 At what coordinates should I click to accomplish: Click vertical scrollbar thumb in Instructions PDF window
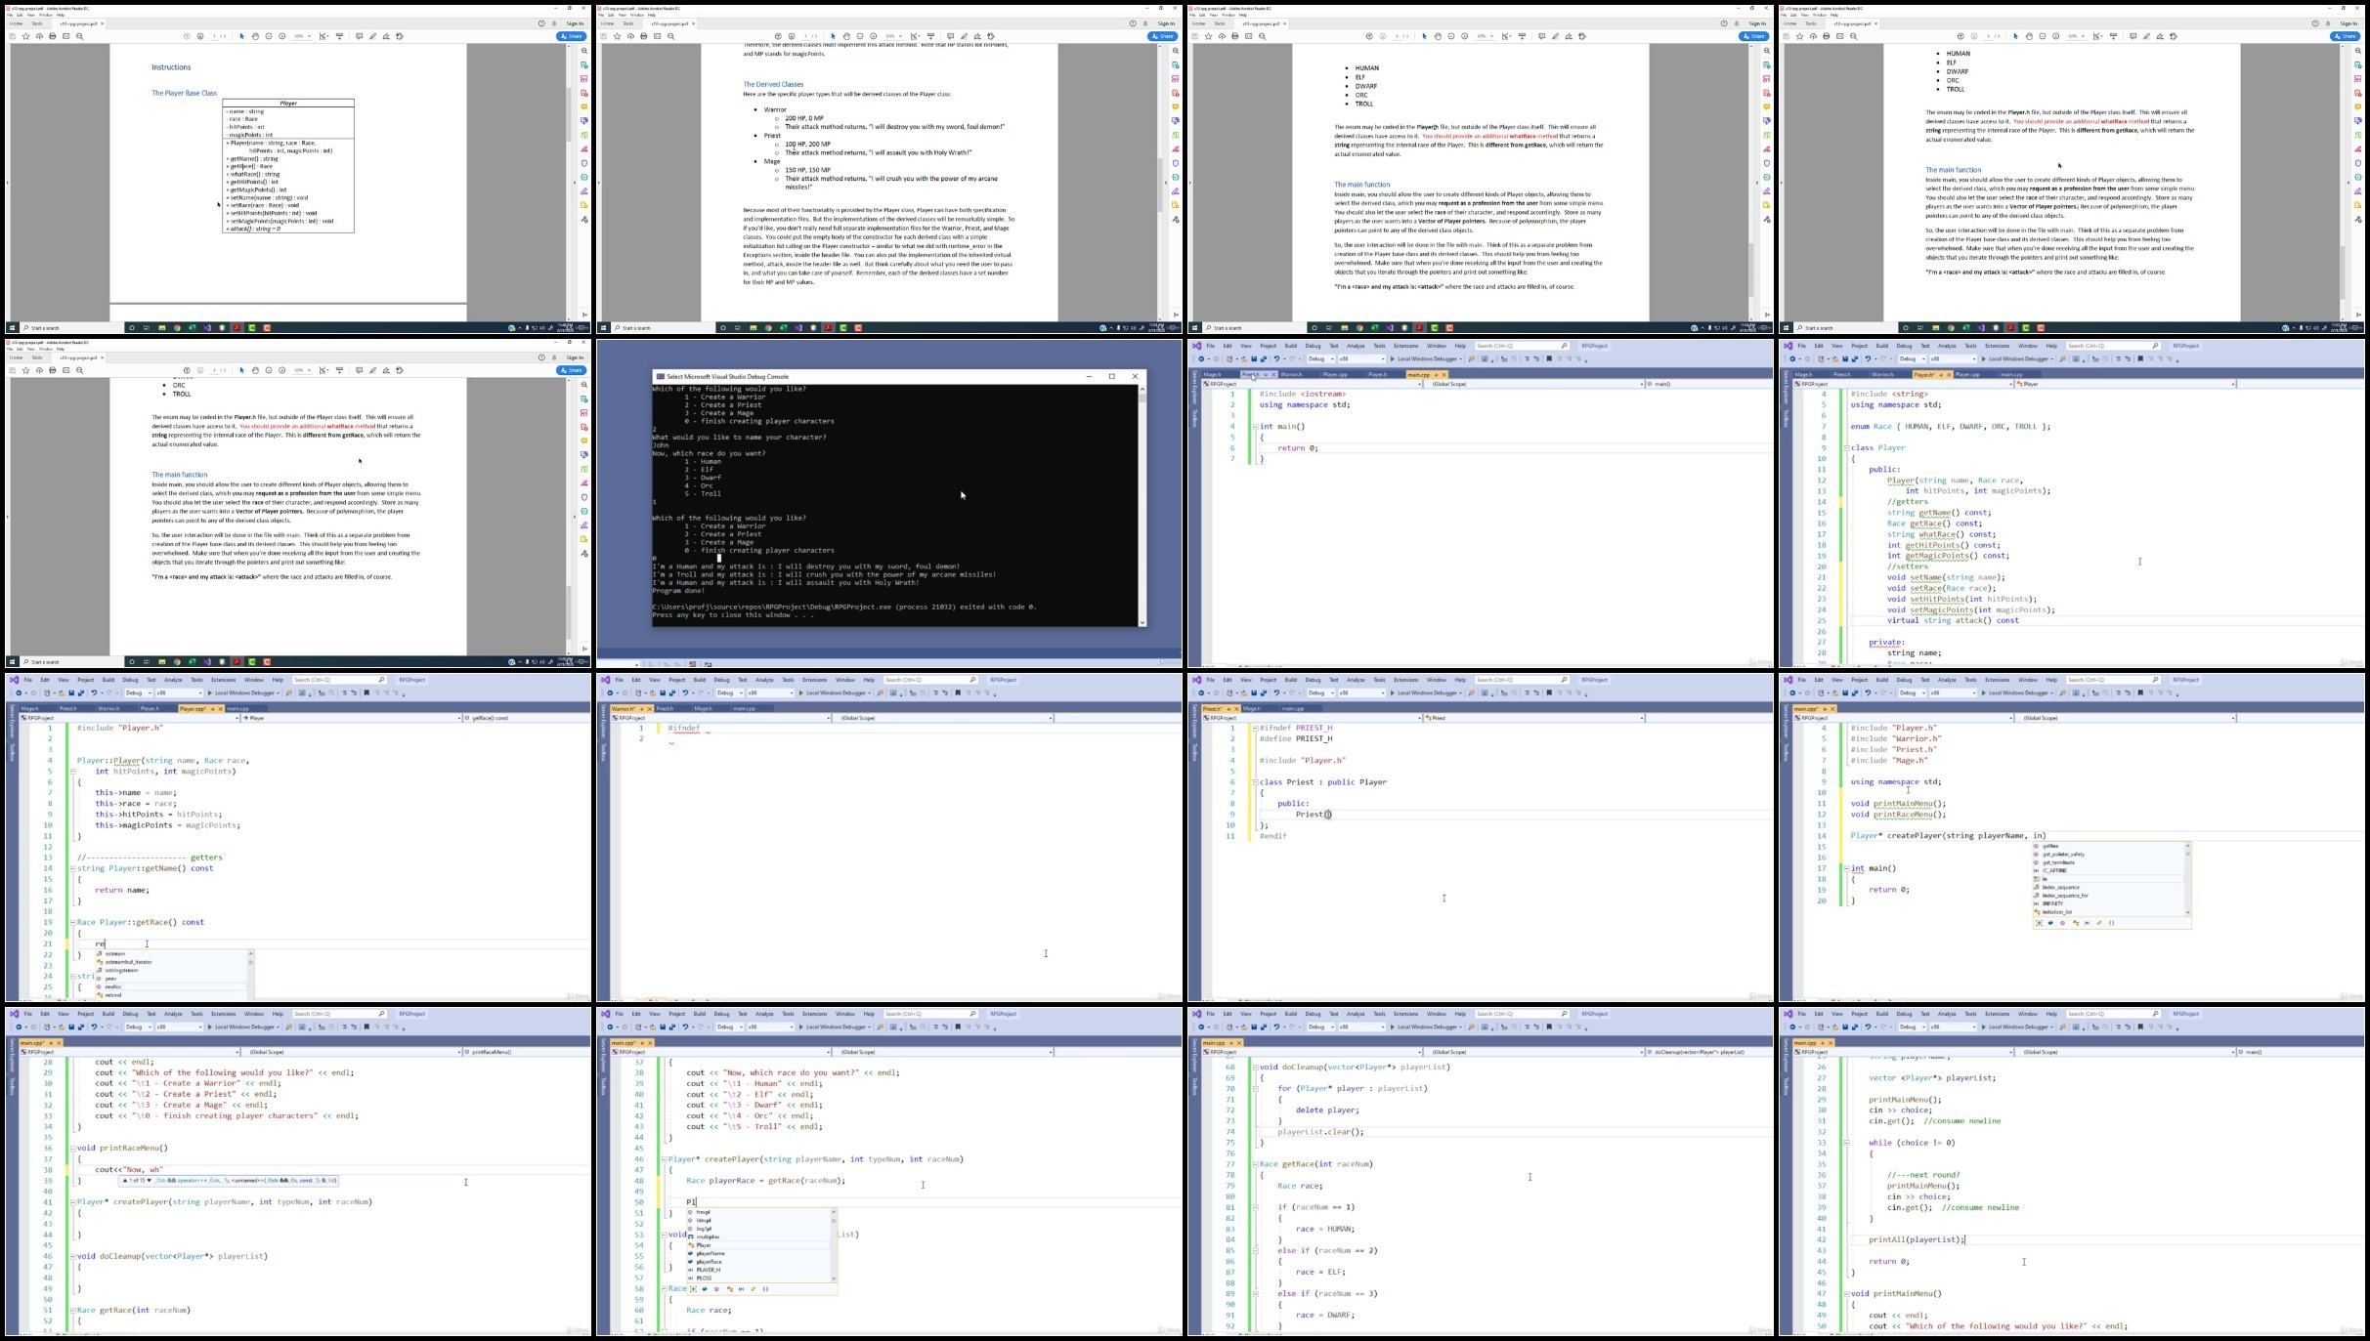coord(569,114)
